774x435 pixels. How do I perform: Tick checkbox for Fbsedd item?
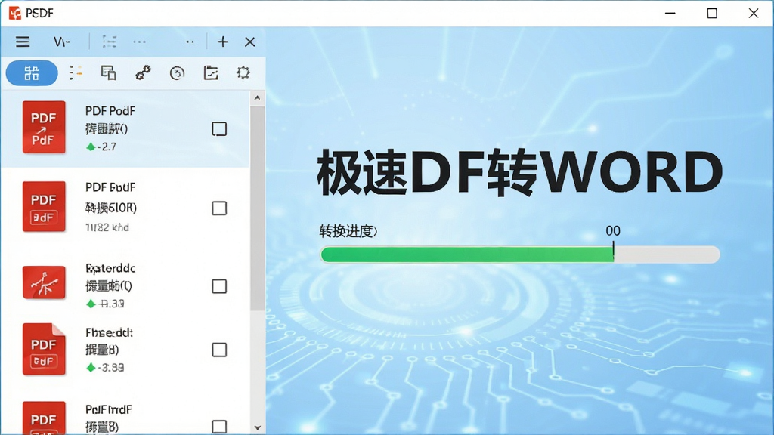(x=219, y=350)
